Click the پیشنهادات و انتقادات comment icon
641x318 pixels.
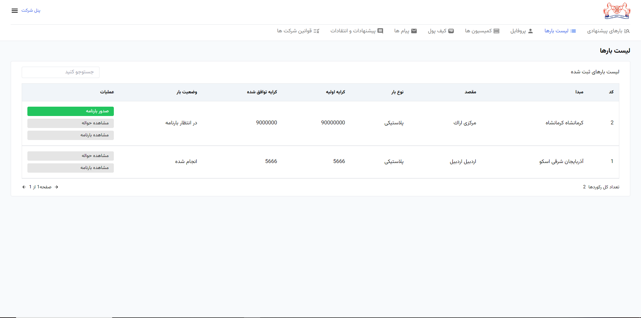pos(380,31)
